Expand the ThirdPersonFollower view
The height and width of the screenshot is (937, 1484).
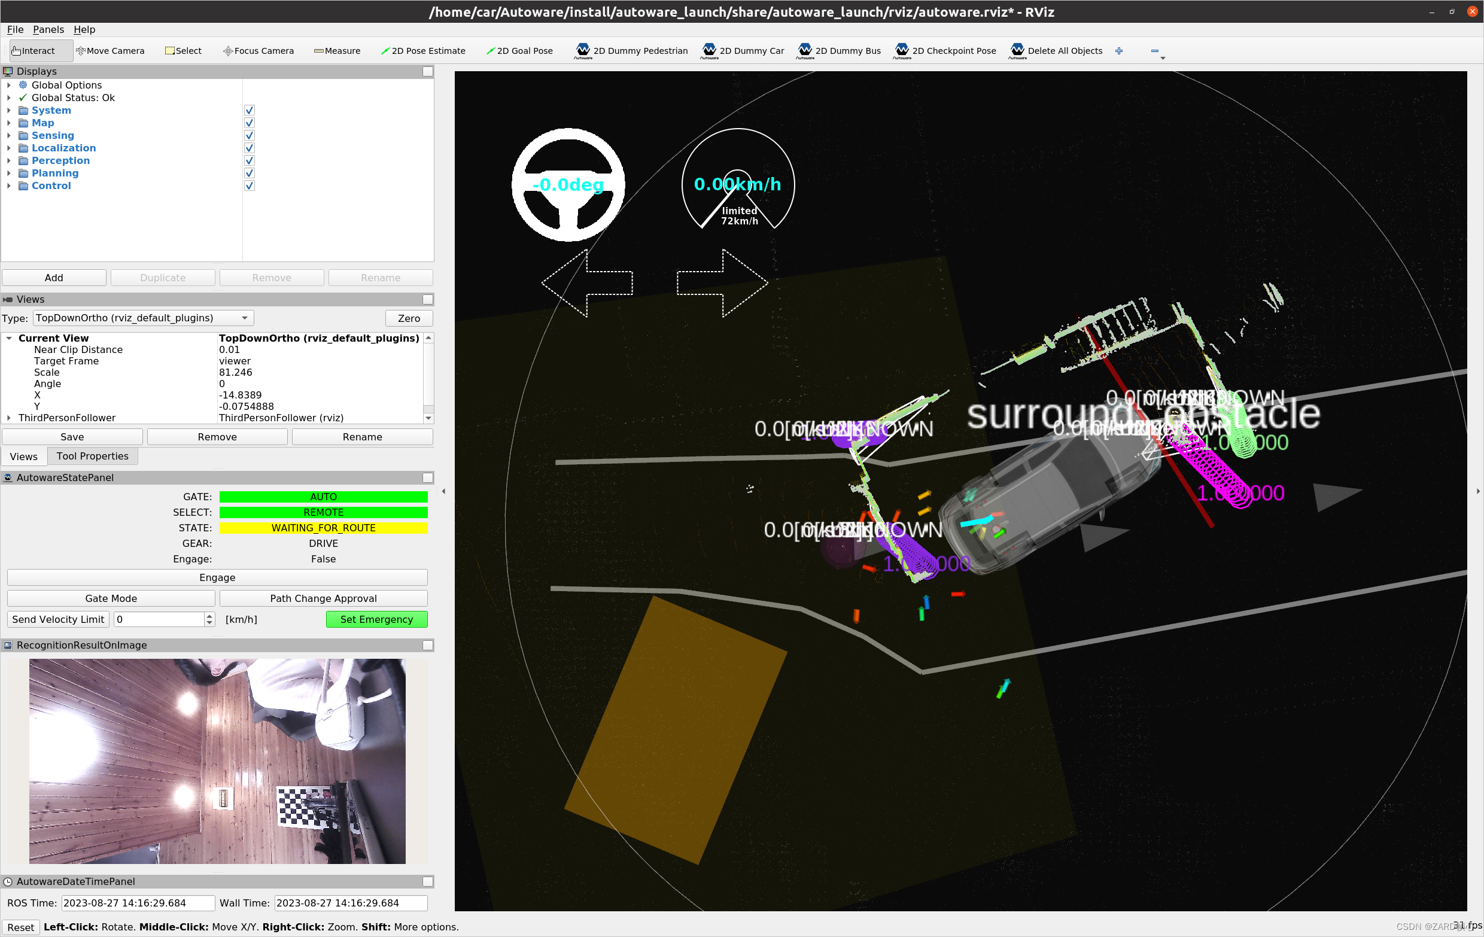tap(8, 418)
